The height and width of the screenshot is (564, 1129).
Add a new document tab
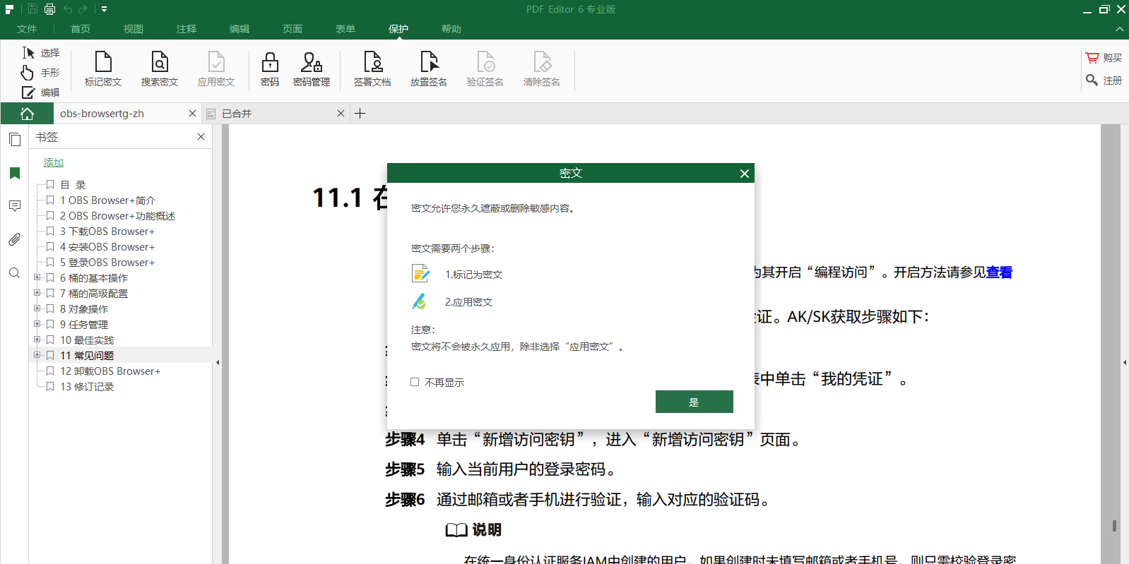click(360, 114)
